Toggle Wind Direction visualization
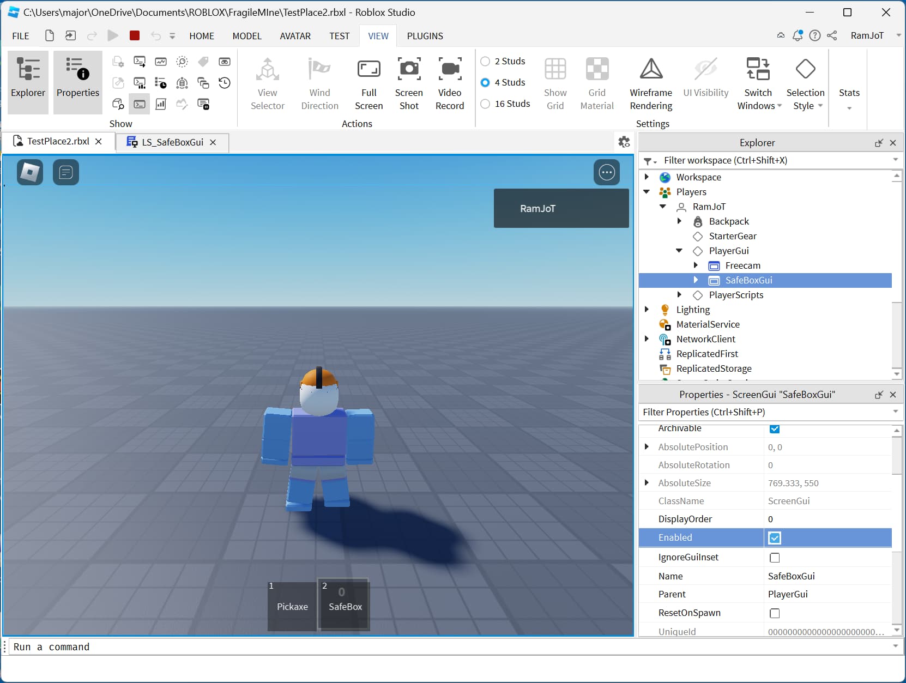 (x=319, y=82)
